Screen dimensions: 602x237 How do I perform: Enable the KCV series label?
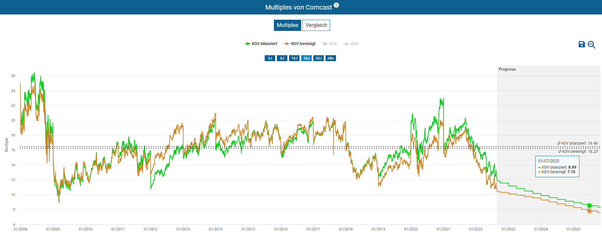click(x=333, y=44)
